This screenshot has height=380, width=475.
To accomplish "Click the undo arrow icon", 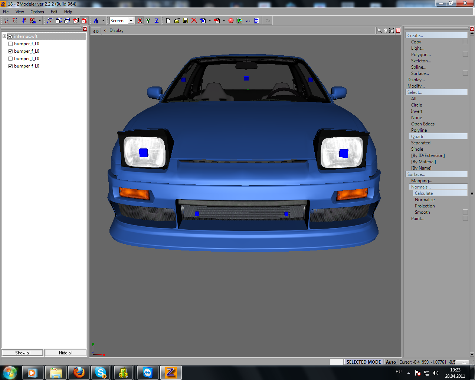I will click(x=248, y=21).
